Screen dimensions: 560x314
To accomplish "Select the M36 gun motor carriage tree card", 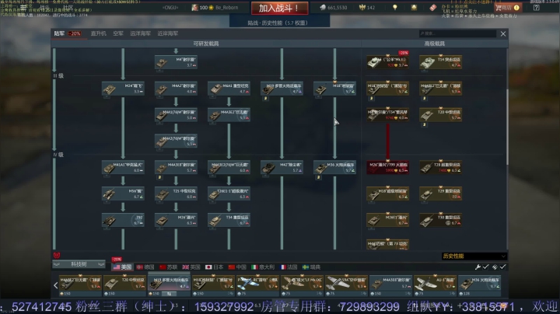I will pos(334,167).
